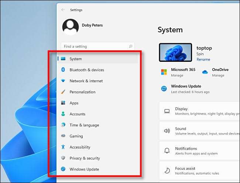Click the Apps sidebar icon
The image size is (240, 183).
tap(63, 103)
